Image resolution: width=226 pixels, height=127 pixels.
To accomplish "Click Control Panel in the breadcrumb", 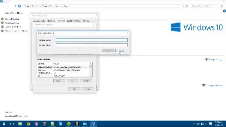I will click(30, 6).
